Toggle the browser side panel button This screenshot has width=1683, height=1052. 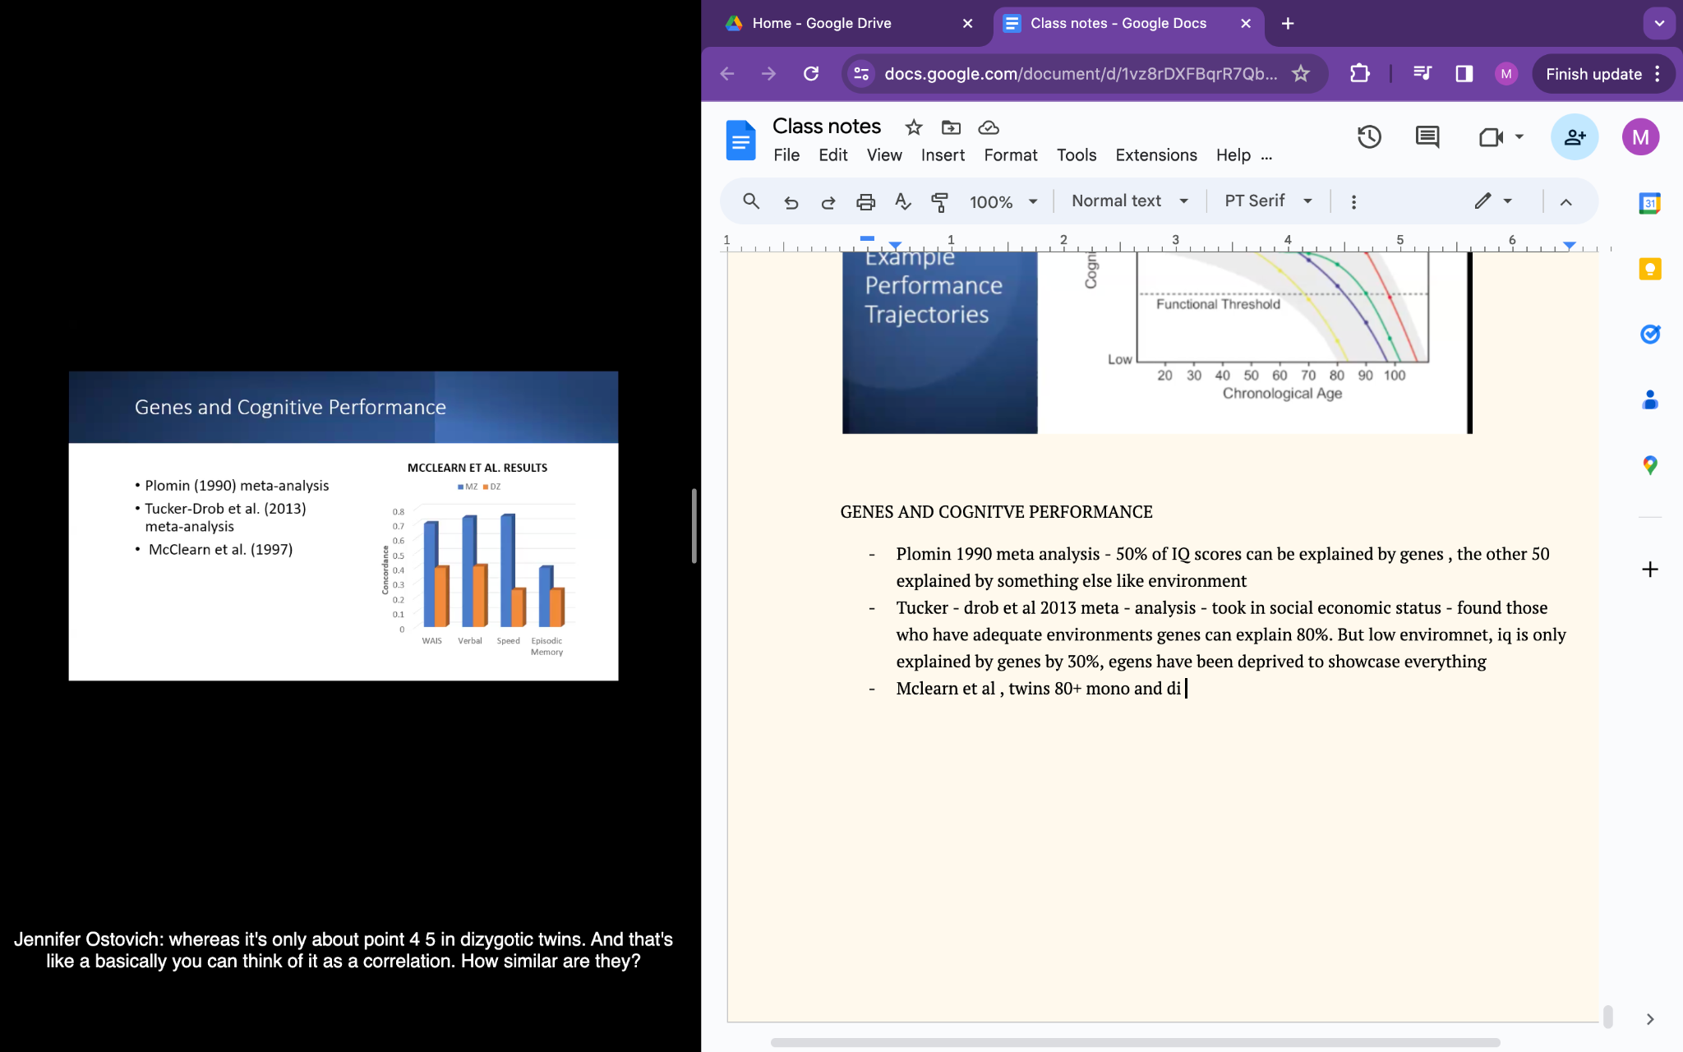[x=1464, y=74]
